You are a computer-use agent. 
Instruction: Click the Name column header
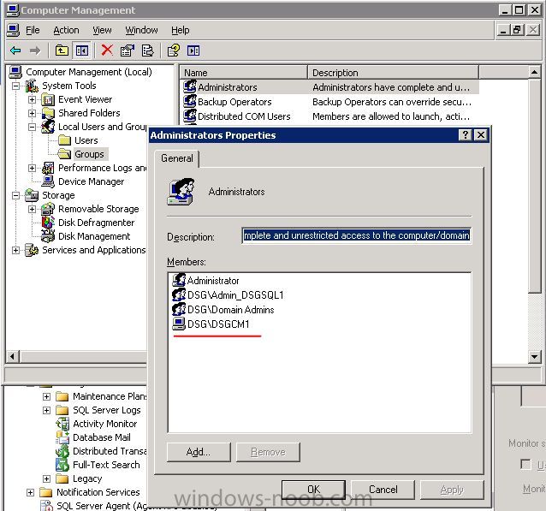click(244, 73)
